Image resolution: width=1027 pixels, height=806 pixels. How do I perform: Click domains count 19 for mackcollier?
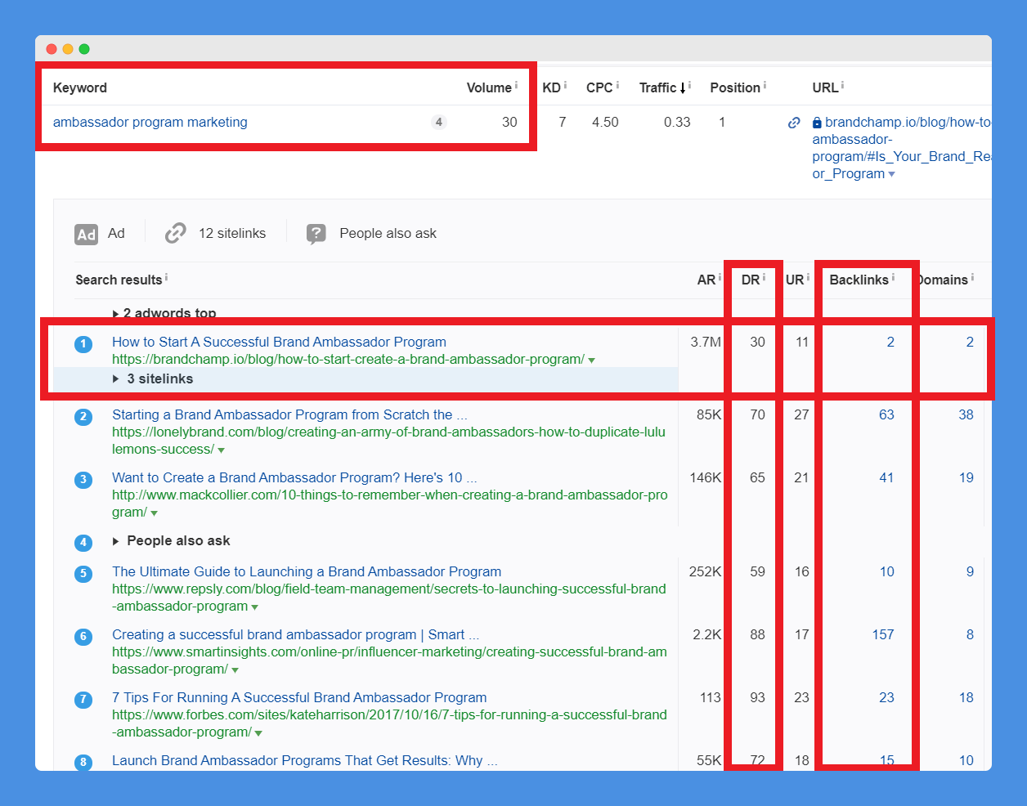pyautogui.click(x=966, y=477)
